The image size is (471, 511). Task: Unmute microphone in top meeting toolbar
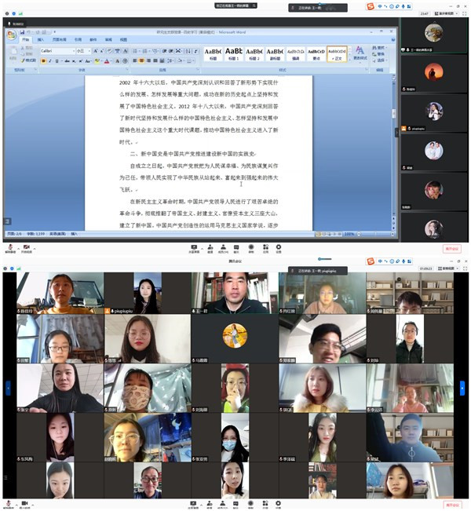point(10,247)
